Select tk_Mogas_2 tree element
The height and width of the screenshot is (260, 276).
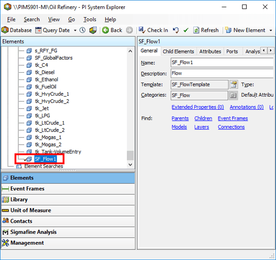(48, 144)
